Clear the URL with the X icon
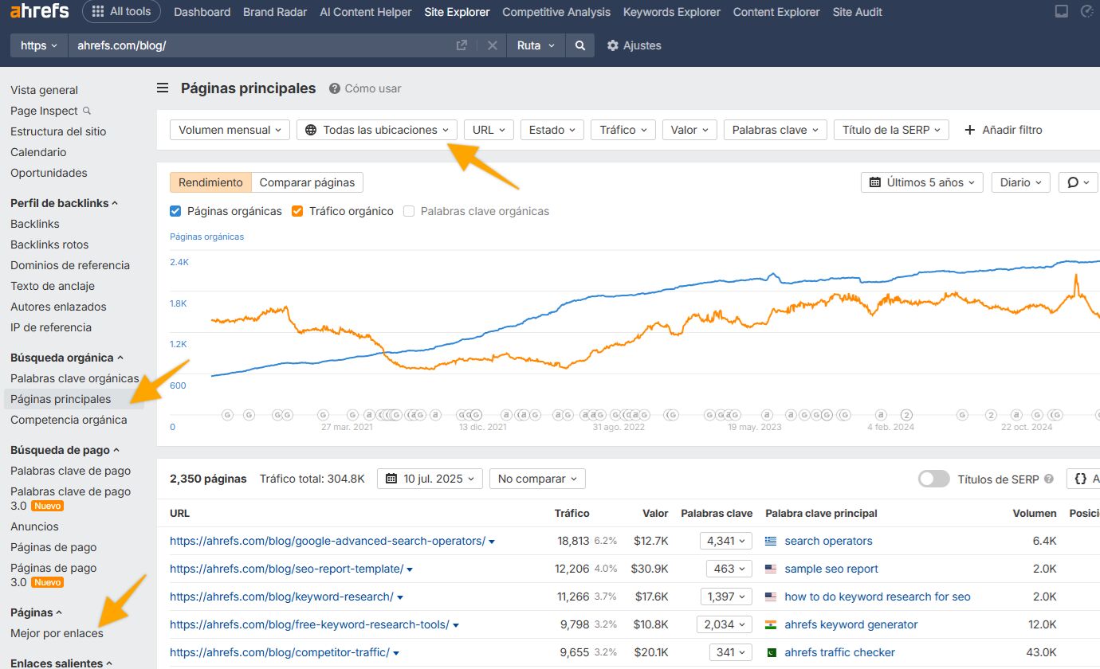Image resolution: width=1100 pixels, height=669 pixels. pos(493,45)
